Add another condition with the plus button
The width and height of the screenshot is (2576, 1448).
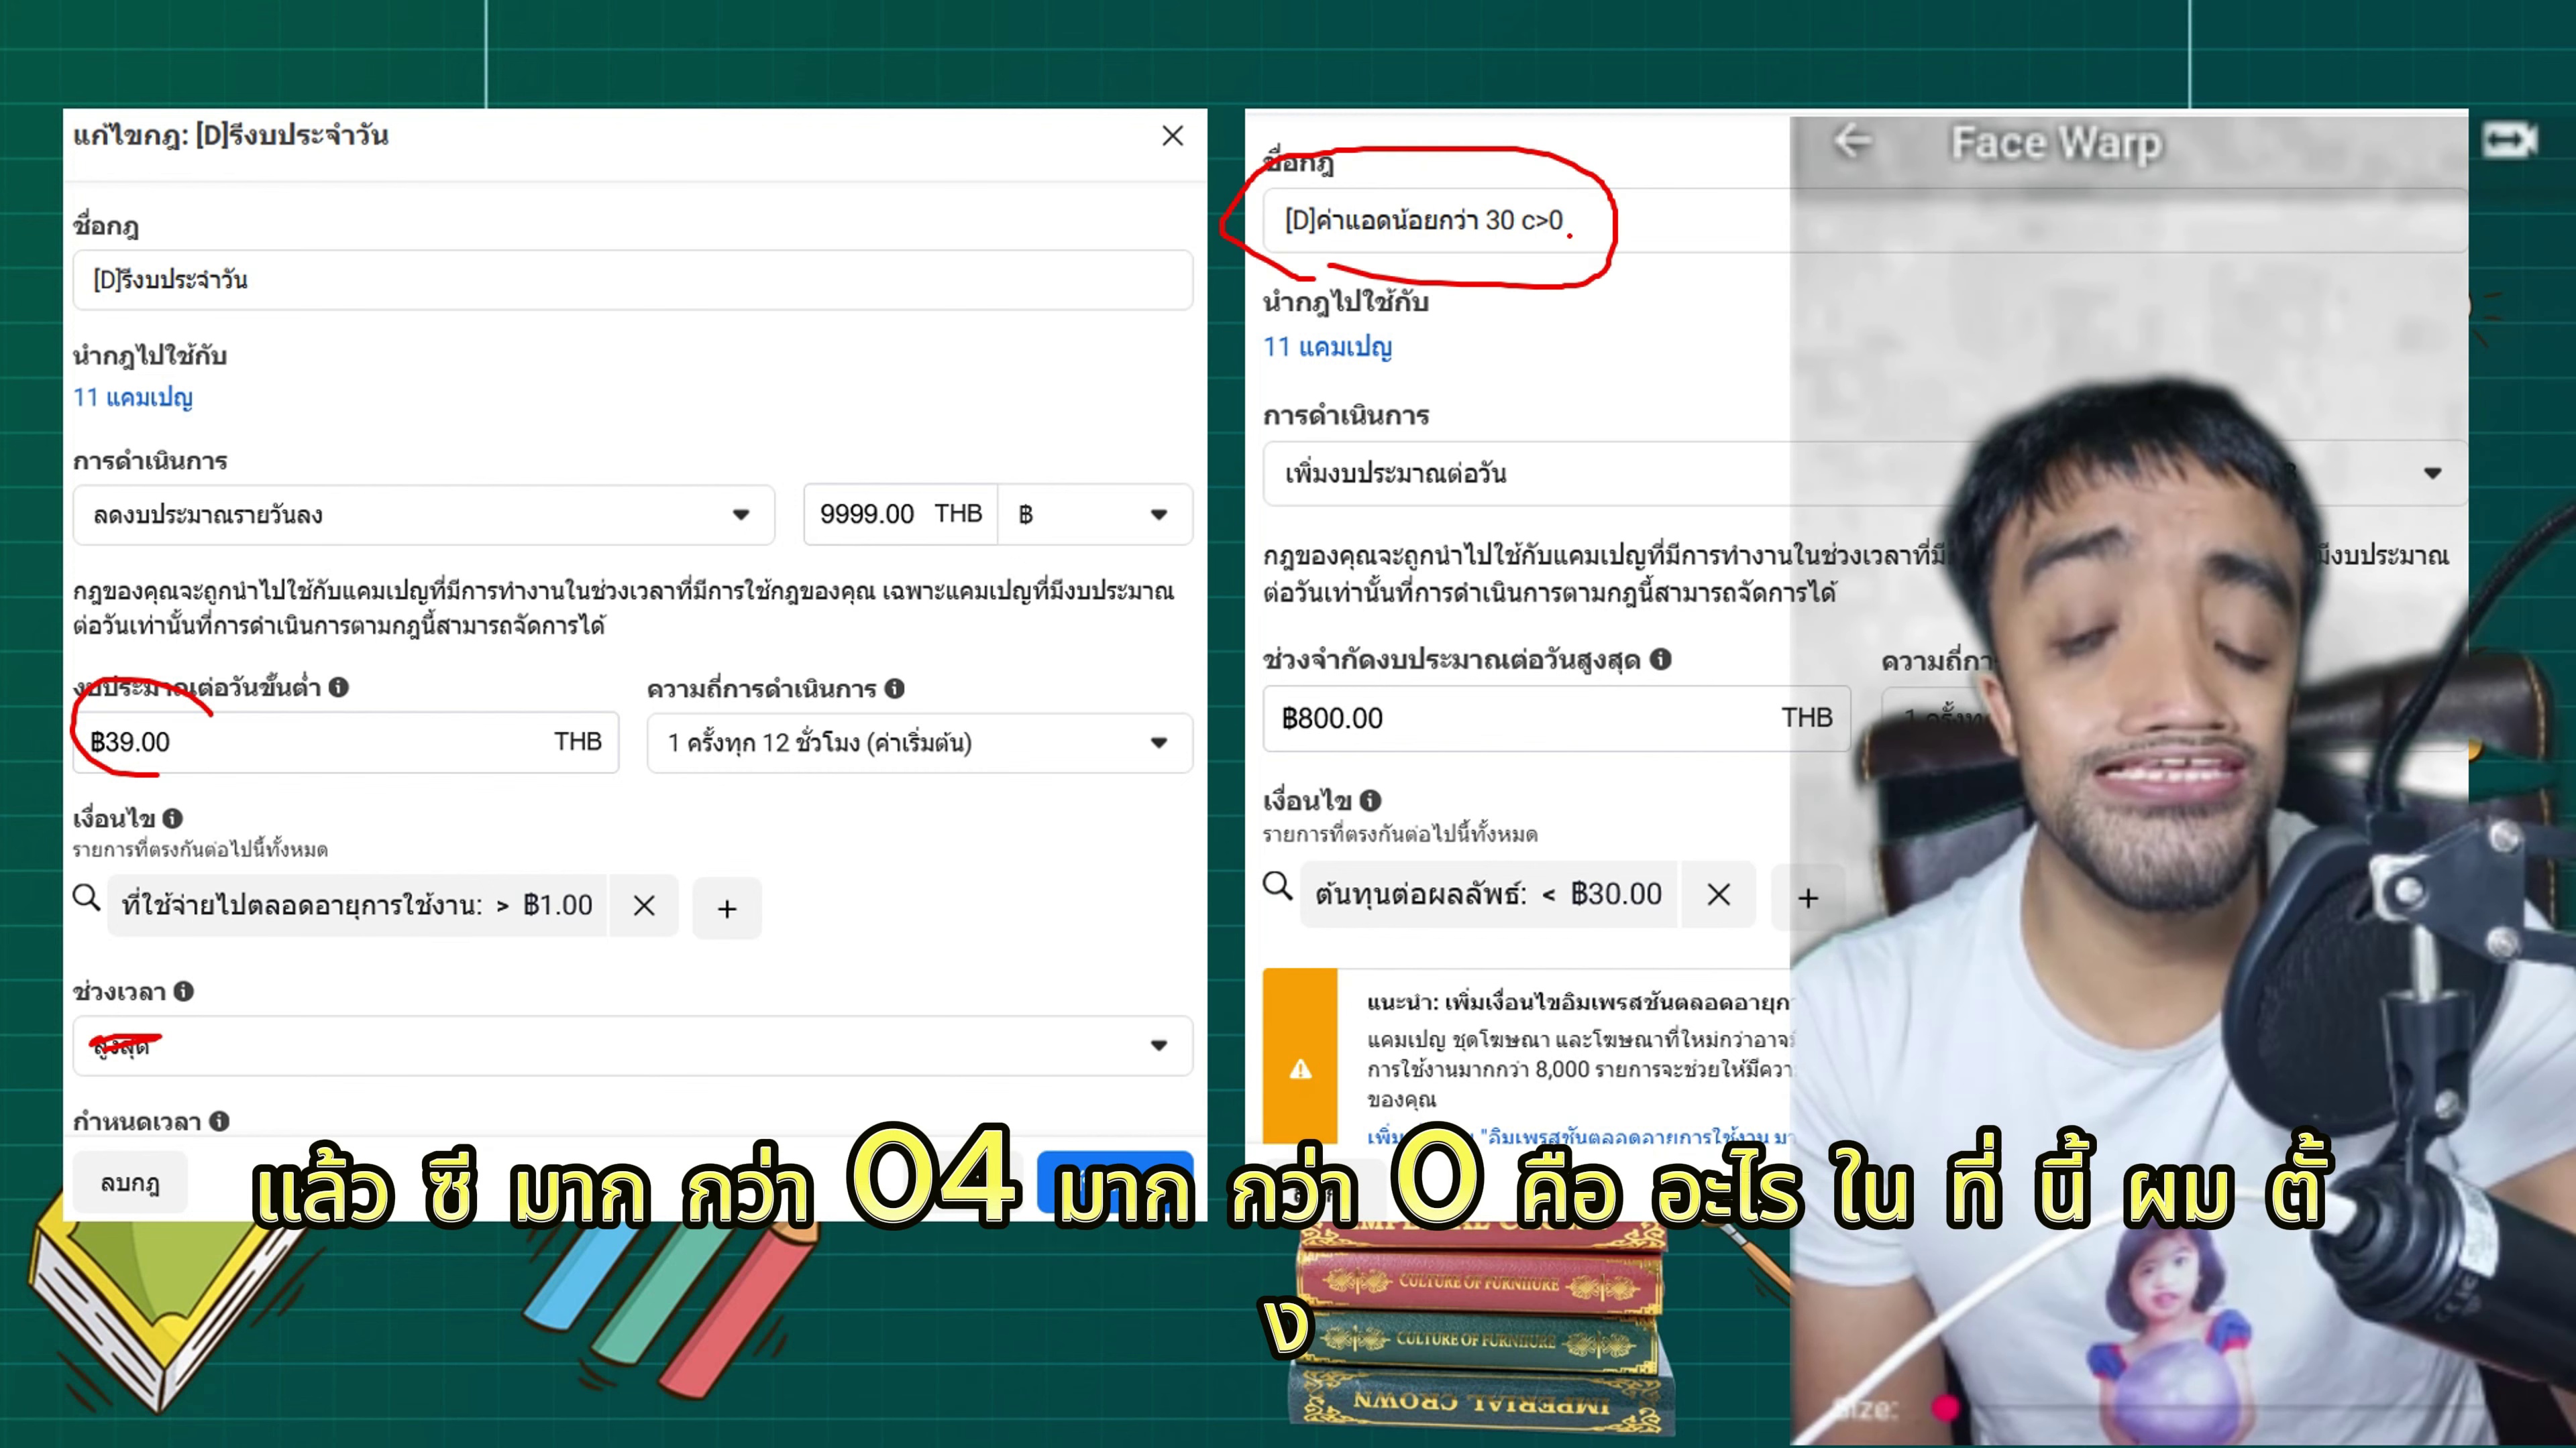coord(726,908)
